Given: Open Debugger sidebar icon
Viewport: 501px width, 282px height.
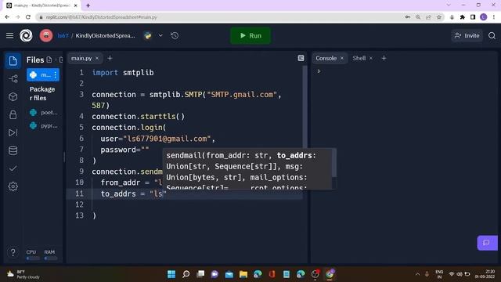Looking at the screenshot, I should [x=13, y=132].
